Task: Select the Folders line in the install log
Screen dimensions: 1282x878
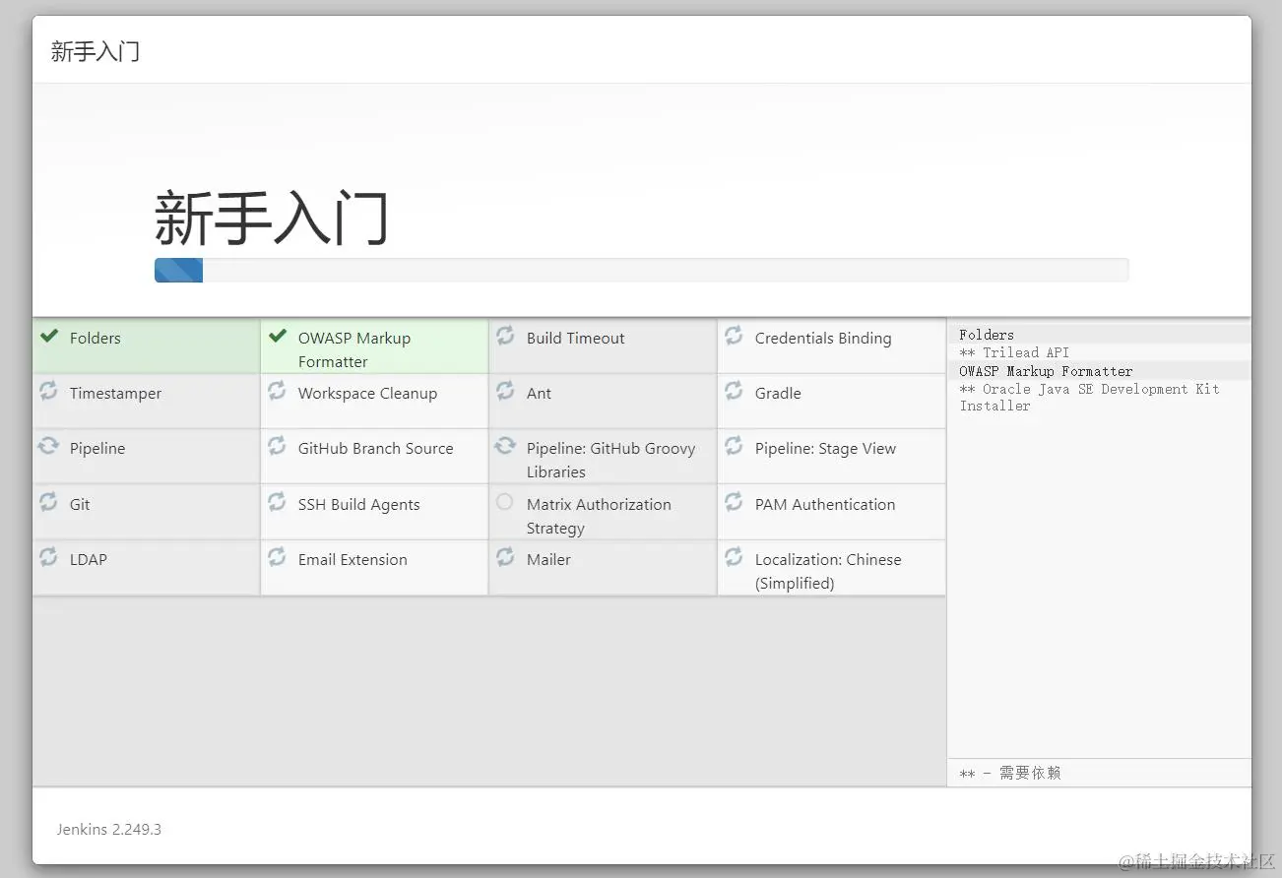Action: coord(987,335)
